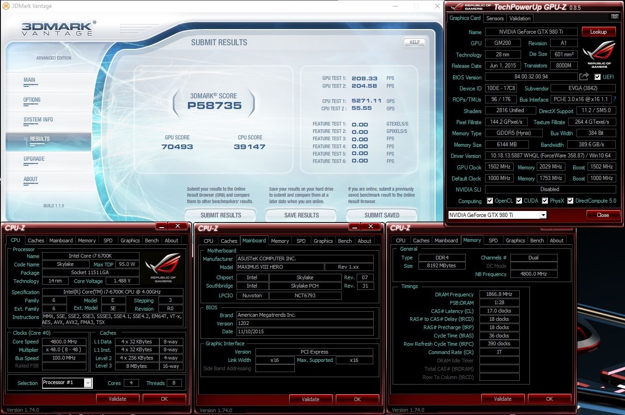Open the SPD tab in CPU-Z
This screenshot has height=415, width=625.
coord(108,240)
